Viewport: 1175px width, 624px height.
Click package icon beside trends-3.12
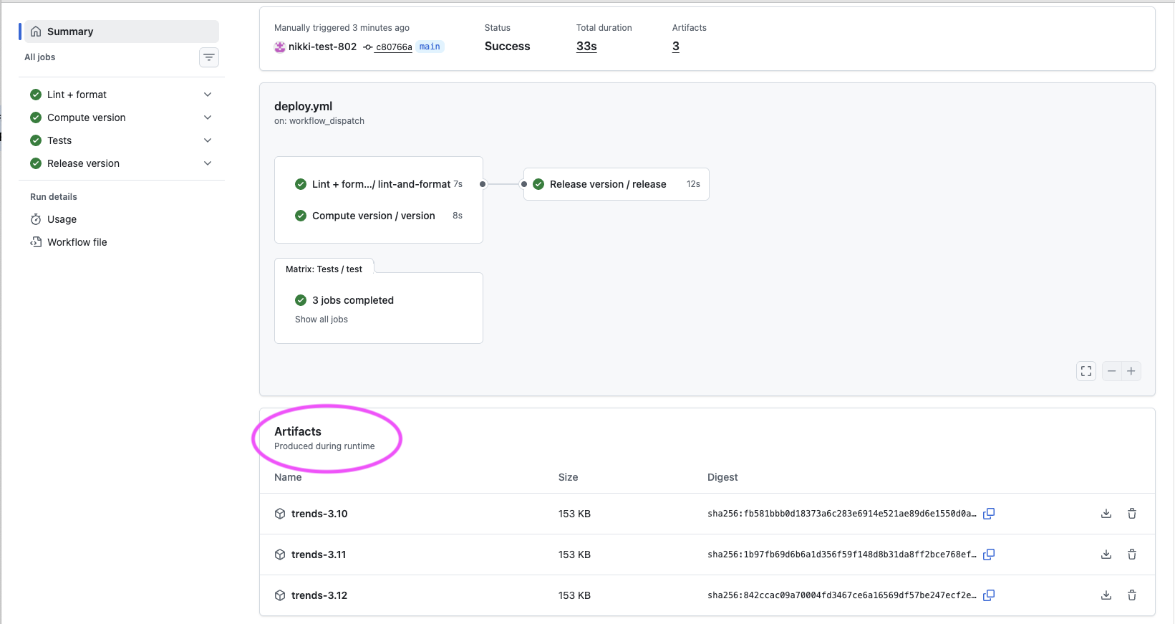[x=280, y=595]
